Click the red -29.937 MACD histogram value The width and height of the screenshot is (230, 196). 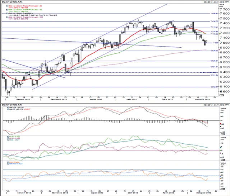click(x=27, y=109)
